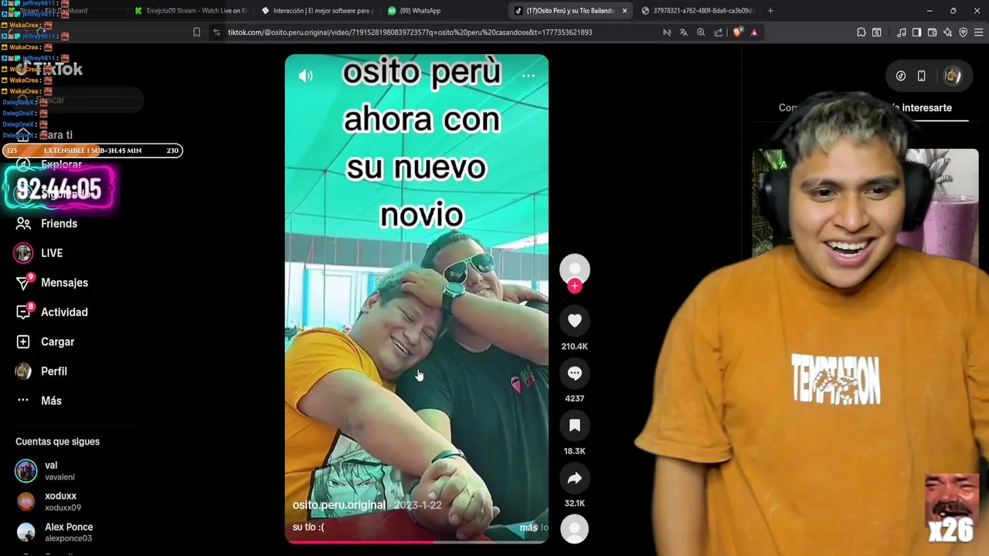Click the osito.peru.original username on the video
Viewport: 989px width, 556px height.
coord(338,505)
